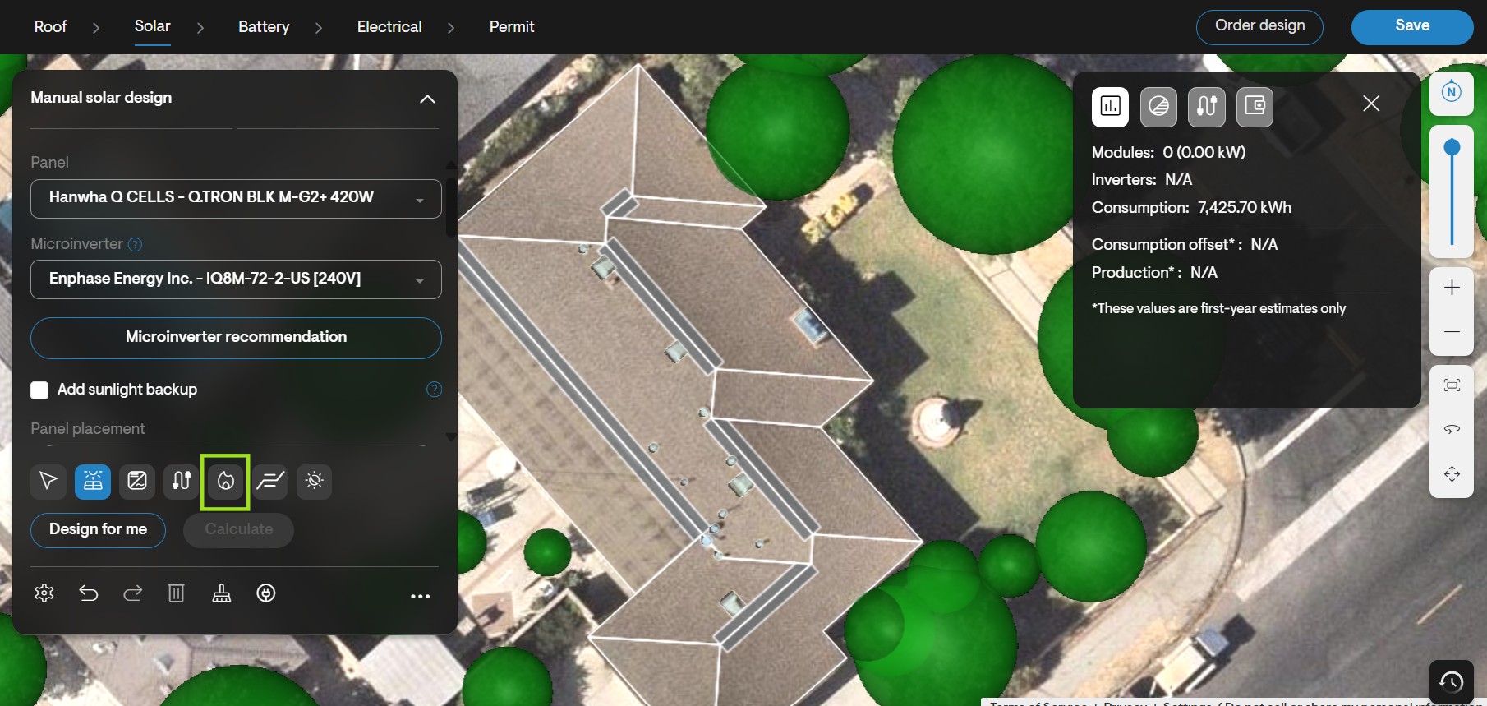Open the wallet cost panel icon
This screenshot has width=1487, height=706.
tap(1255, 107)
